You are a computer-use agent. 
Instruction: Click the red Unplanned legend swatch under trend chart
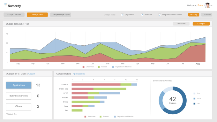coord(84,67)
